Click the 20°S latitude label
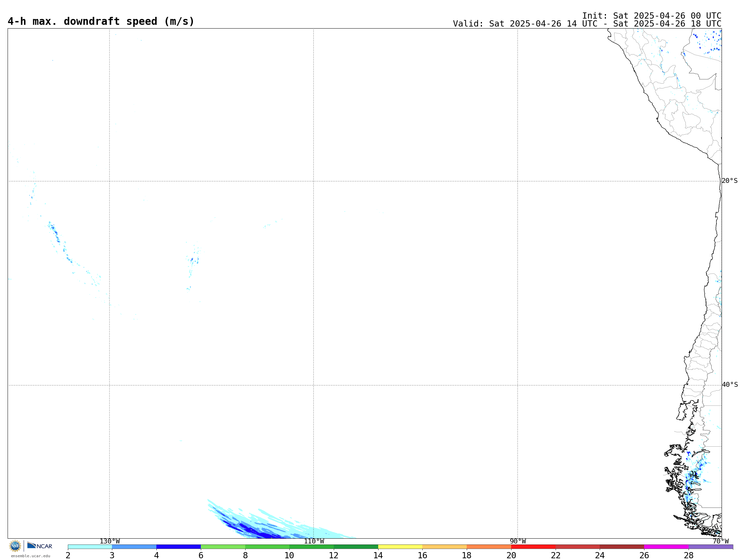This screenshot has width=744, height=560. pyautogui.click(x=730, y=181)
